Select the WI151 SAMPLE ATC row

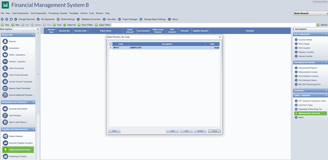164,48
